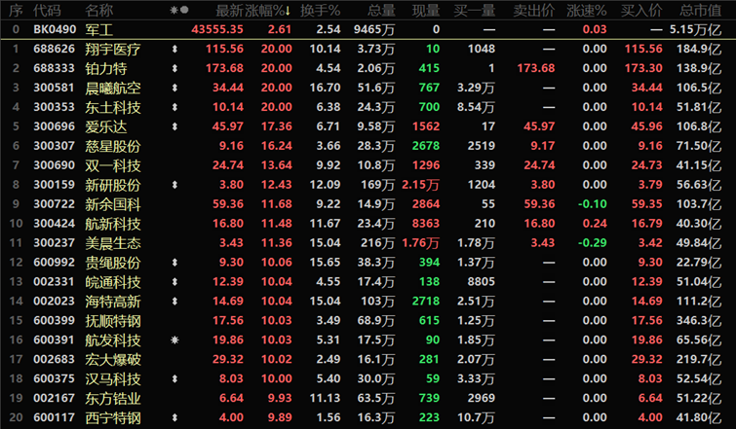Click the 铂力特 row marker icon
Viewport: 736px width, 429px height.
[174, 68]
